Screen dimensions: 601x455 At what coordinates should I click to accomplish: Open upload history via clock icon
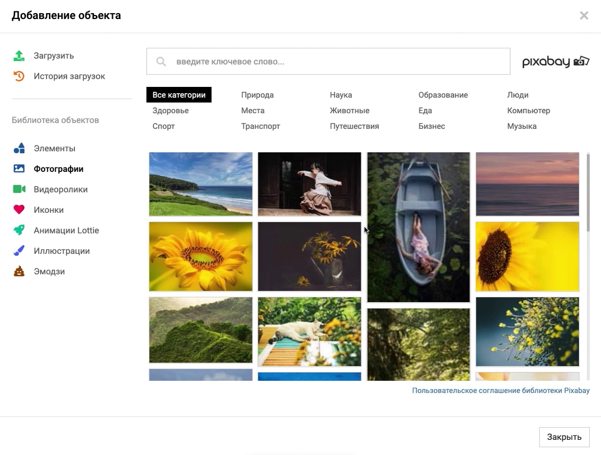pyautogui.click(x=19, y=76)
